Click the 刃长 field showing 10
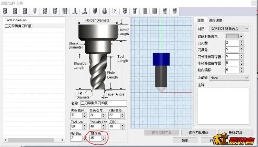The width and height of the screenshot is (258, 147). point(115,126)
